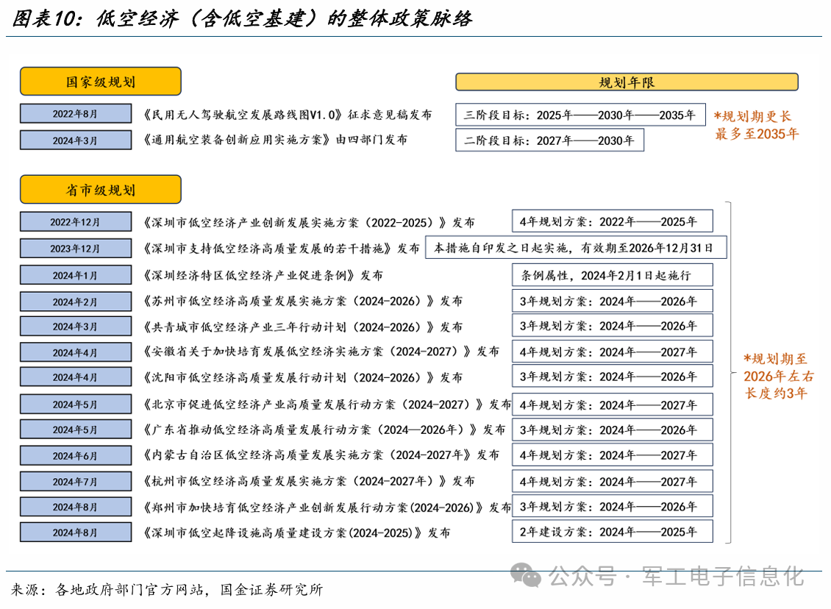
Task: Select the 省市级规划 yellow header box
Action: 101,190
